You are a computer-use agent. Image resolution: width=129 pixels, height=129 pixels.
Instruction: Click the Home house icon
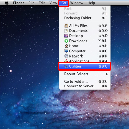tap(66, 46)
